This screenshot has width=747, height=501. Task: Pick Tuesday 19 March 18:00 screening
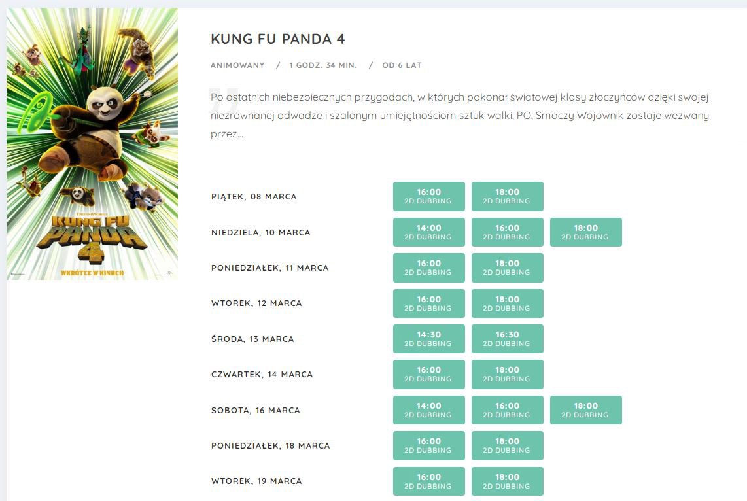coord(508,481)
